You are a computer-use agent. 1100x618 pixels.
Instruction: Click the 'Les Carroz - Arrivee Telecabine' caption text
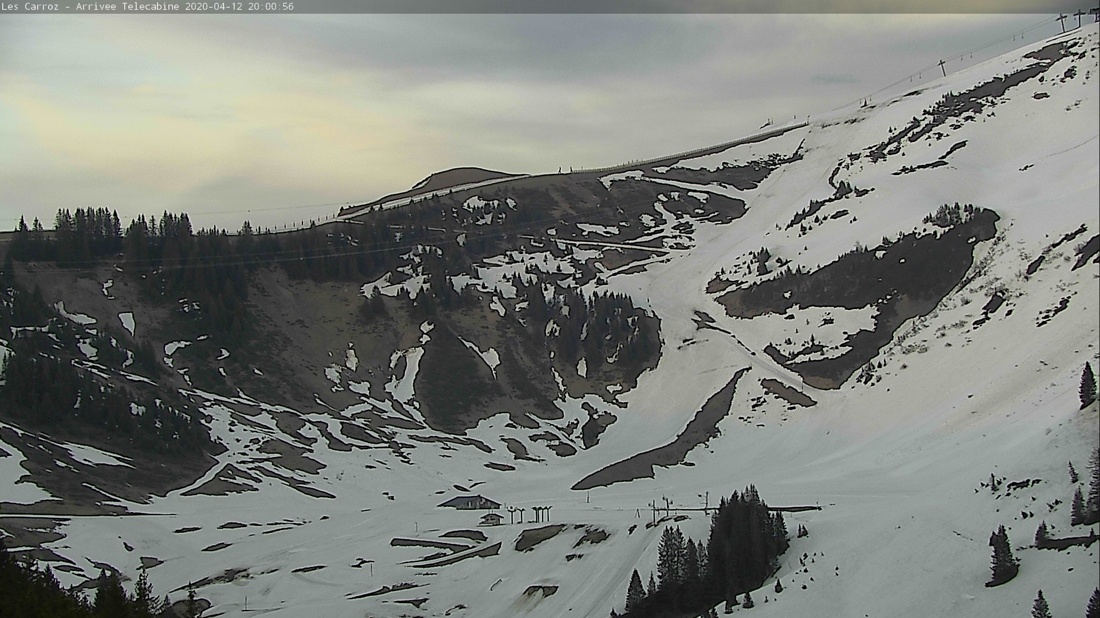(x=91, y=7)
